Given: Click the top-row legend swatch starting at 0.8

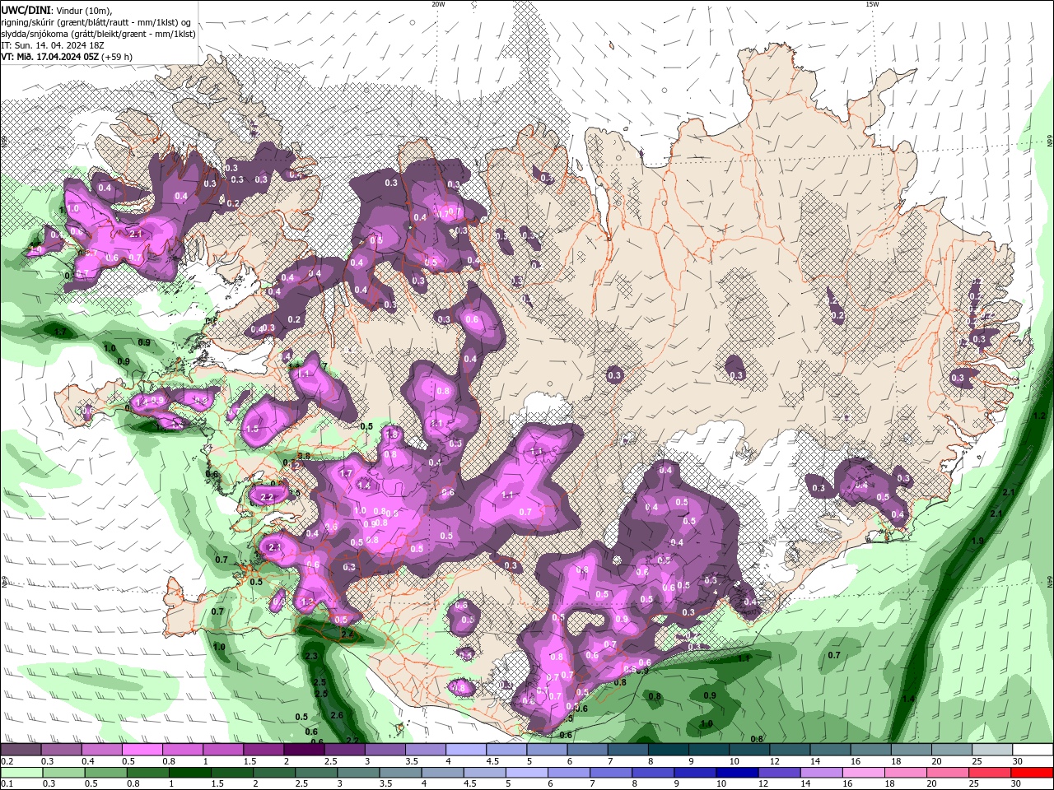Looking at the screenshot, I should 183,750.
